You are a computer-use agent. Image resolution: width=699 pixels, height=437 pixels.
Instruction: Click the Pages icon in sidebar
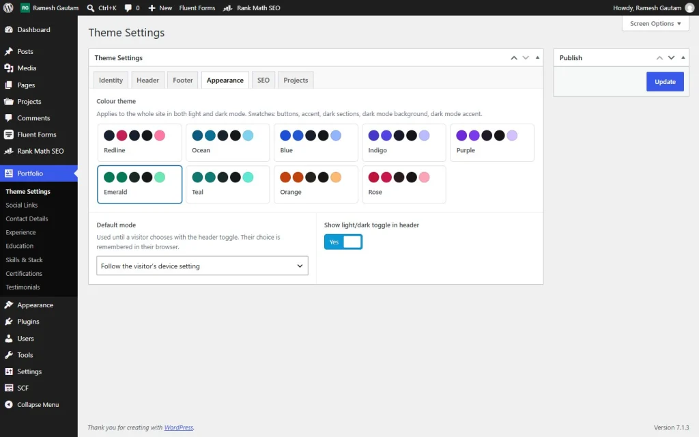coord(8,85)
